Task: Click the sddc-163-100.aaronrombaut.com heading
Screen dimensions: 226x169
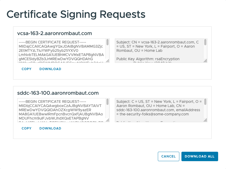Action: [x=58, y=93]
